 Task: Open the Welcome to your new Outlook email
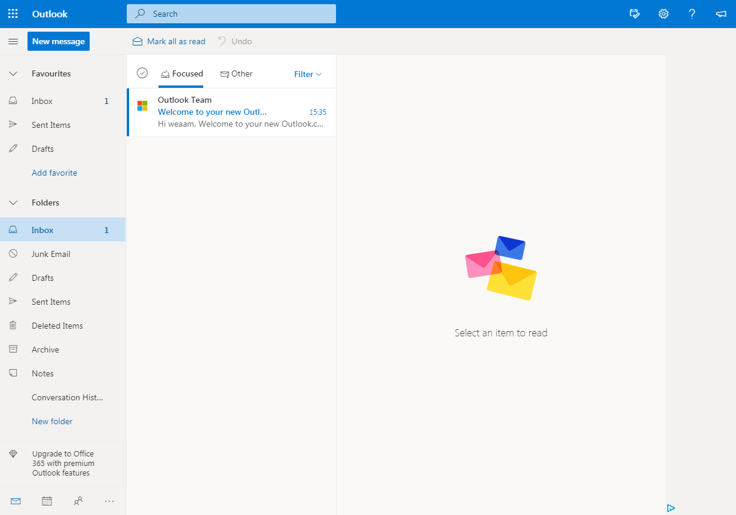(231, 112)
